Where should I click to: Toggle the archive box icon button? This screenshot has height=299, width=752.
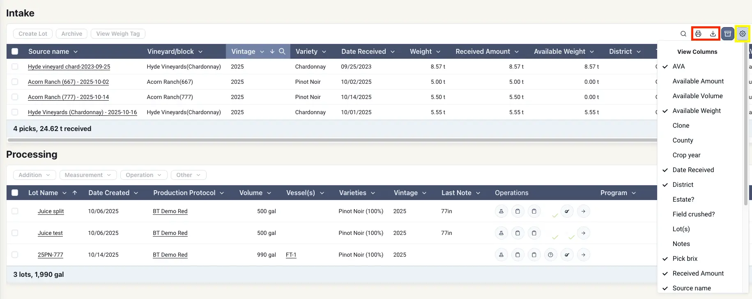(728, 34)
